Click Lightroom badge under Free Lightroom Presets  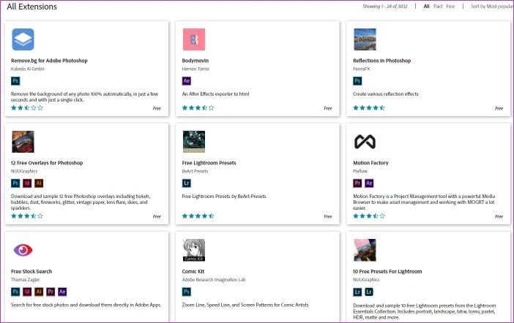click(x=187, y=183)
